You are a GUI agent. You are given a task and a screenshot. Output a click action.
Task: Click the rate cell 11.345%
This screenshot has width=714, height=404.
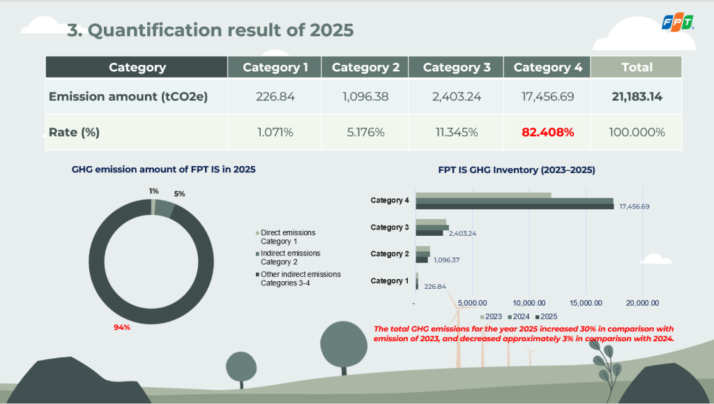coord(456,132)
